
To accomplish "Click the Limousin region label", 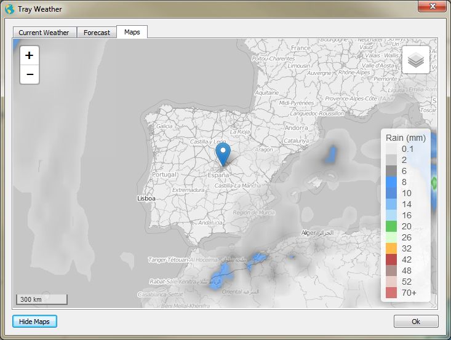I will (x=299, y=66).
